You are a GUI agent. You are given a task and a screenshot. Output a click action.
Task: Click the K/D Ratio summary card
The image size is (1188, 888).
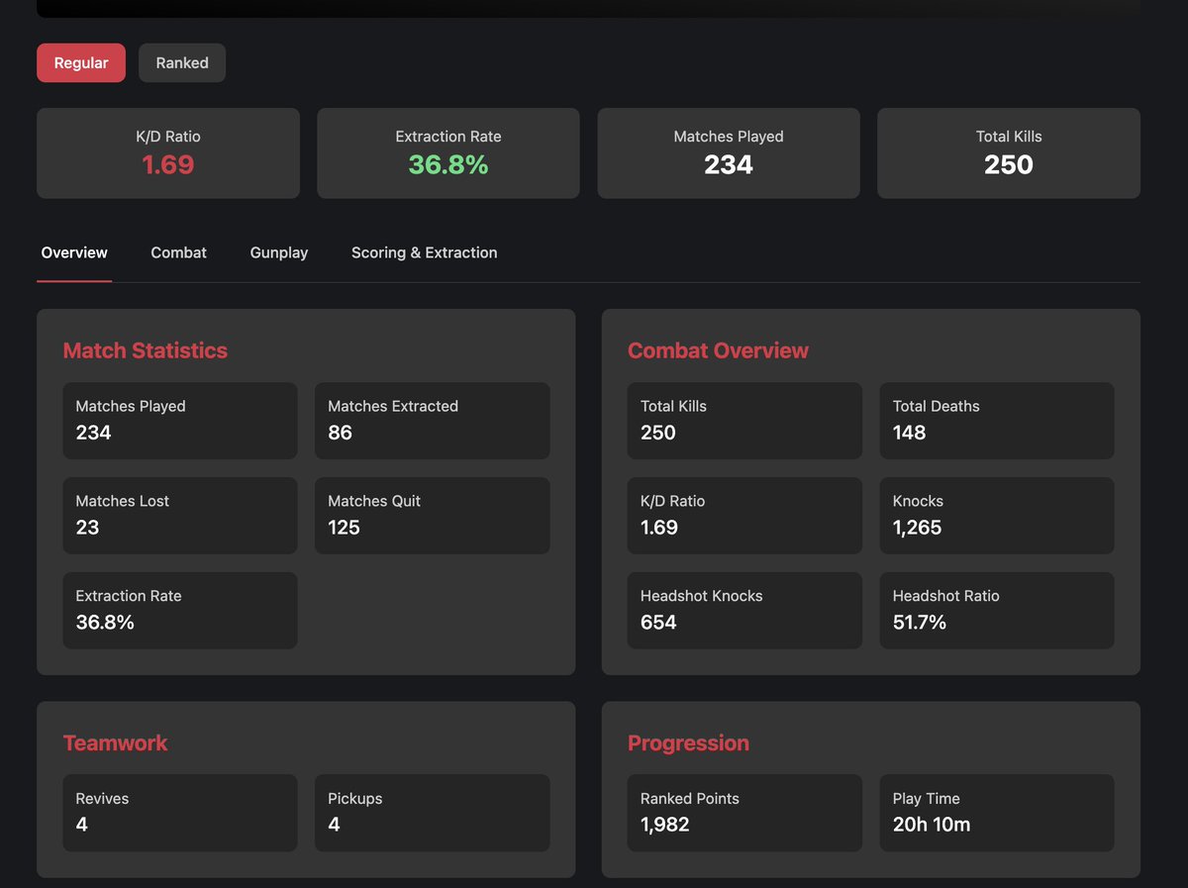(167, 152)
